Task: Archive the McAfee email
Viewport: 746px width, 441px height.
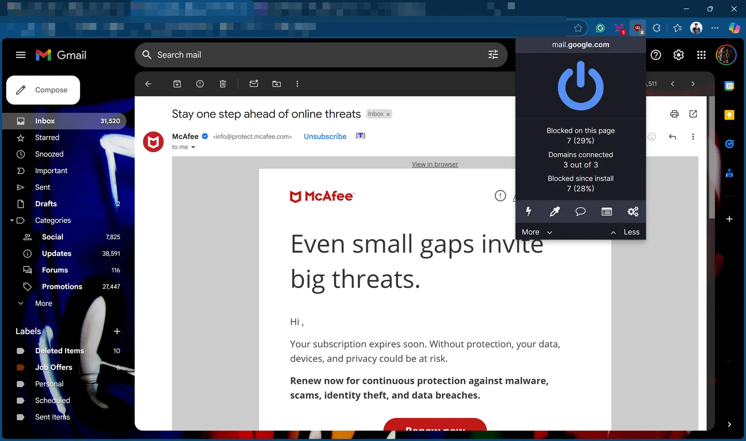Action: 177,84
